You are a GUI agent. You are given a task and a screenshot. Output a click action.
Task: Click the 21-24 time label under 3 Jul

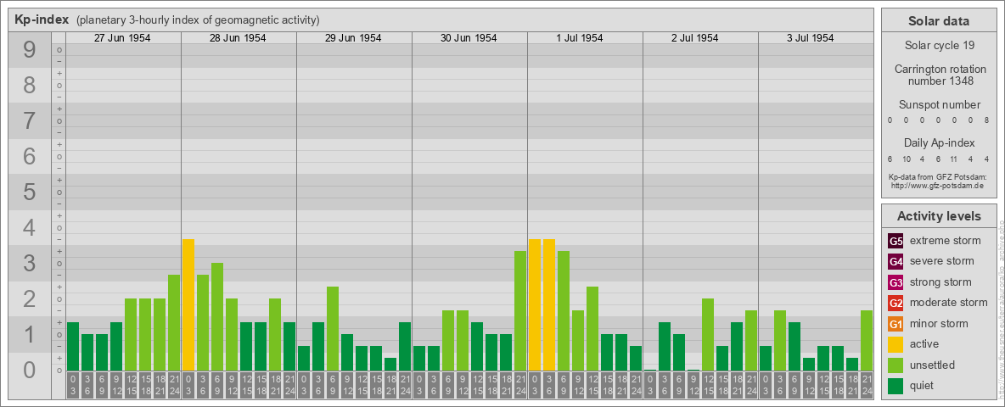866,385
